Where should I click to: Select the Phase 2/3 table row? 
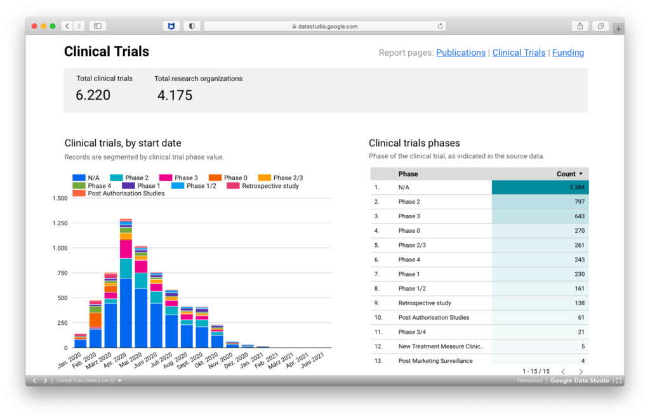point(479,245)
